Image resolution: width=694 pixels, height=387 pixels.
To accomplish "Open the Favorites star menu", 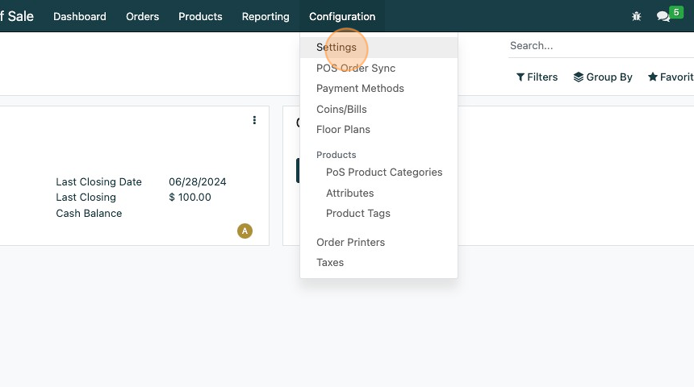I will point(670,77).
